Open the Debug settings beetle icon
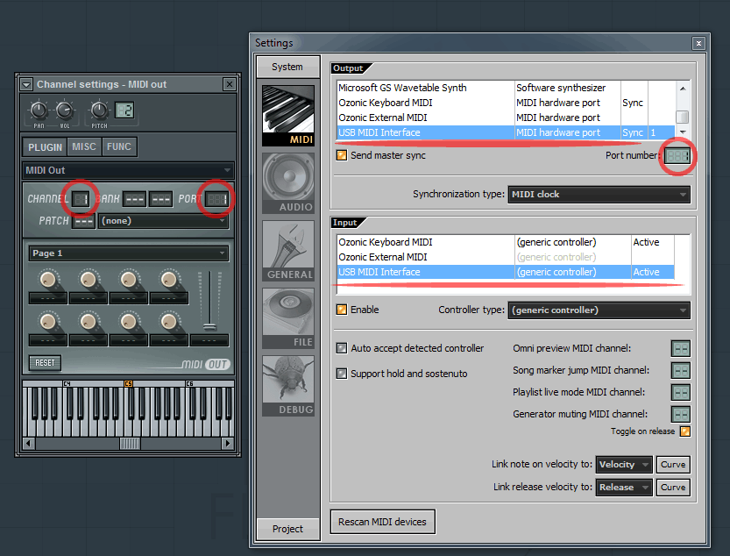This screenshot has width=730, height=556. click(288, 386)
